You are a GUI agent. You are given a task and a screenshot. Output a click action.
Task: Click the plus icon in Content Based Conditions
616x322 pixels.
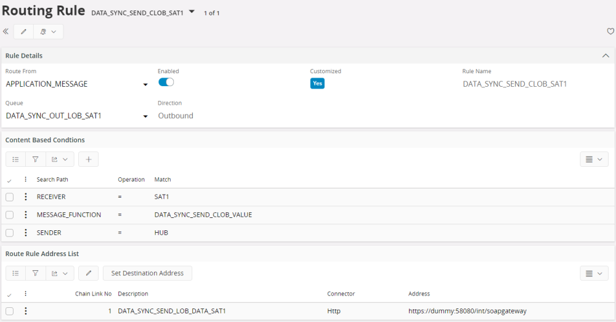tap(89, 159)
